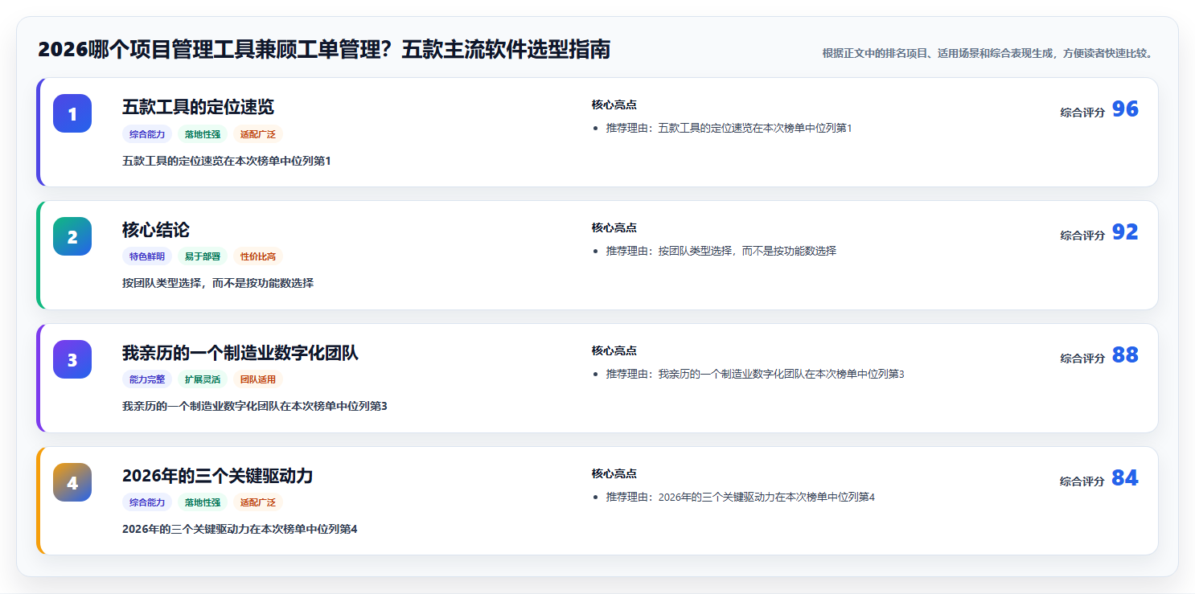
Task: Click the 特色鲜明 tag
Action: pyautogui.click(x=147, y=256)
